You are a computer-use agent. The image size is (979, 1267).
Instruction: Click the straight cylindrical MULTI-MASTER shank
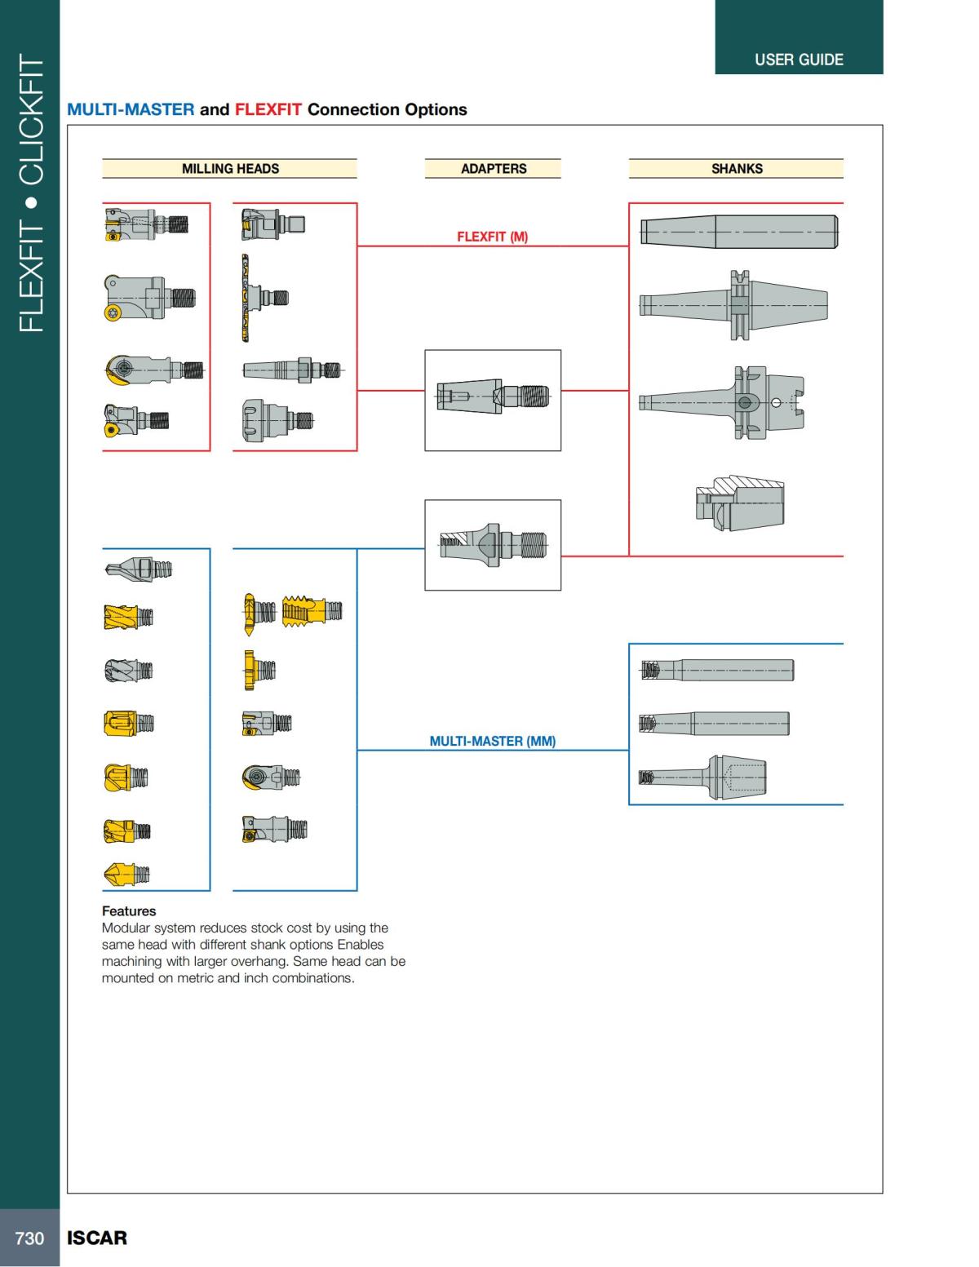[x=718, y=671]
